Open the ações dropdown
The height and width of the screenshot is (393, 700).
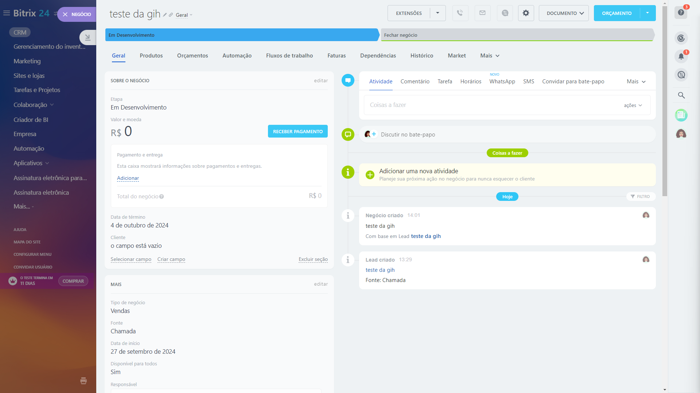click(x=633, y=105)
